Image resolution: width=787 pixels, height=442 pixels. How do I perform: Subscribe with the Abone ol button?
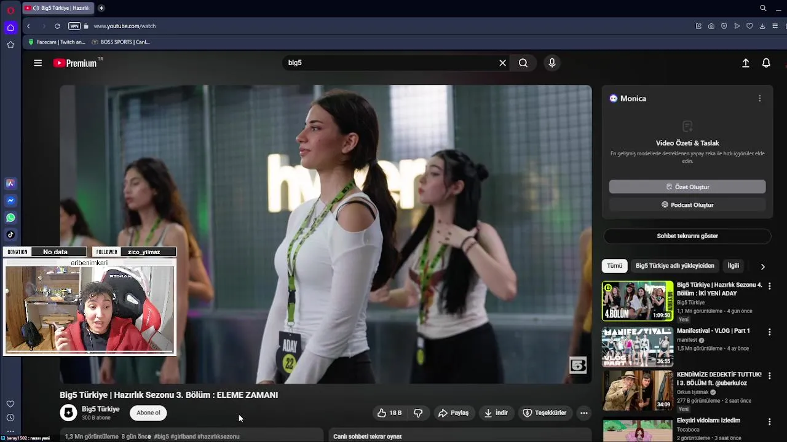tap(148, 413)
